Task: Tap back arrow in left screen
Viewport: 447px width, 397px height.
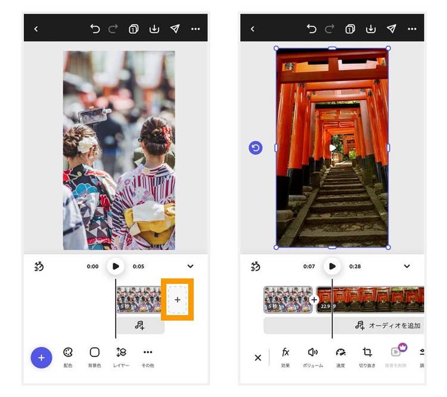Action: (x=36, y=29)
